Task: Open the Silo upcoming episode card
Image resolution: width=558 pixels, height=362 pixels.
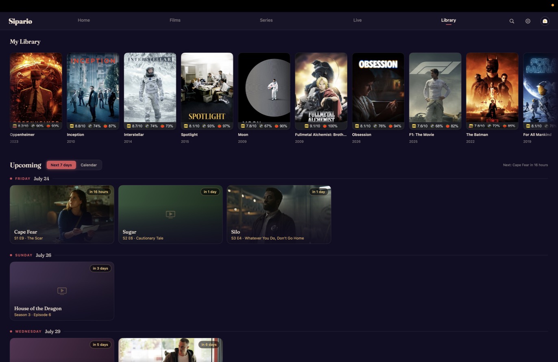Action: pyautogui.click(x=279, y=215)
